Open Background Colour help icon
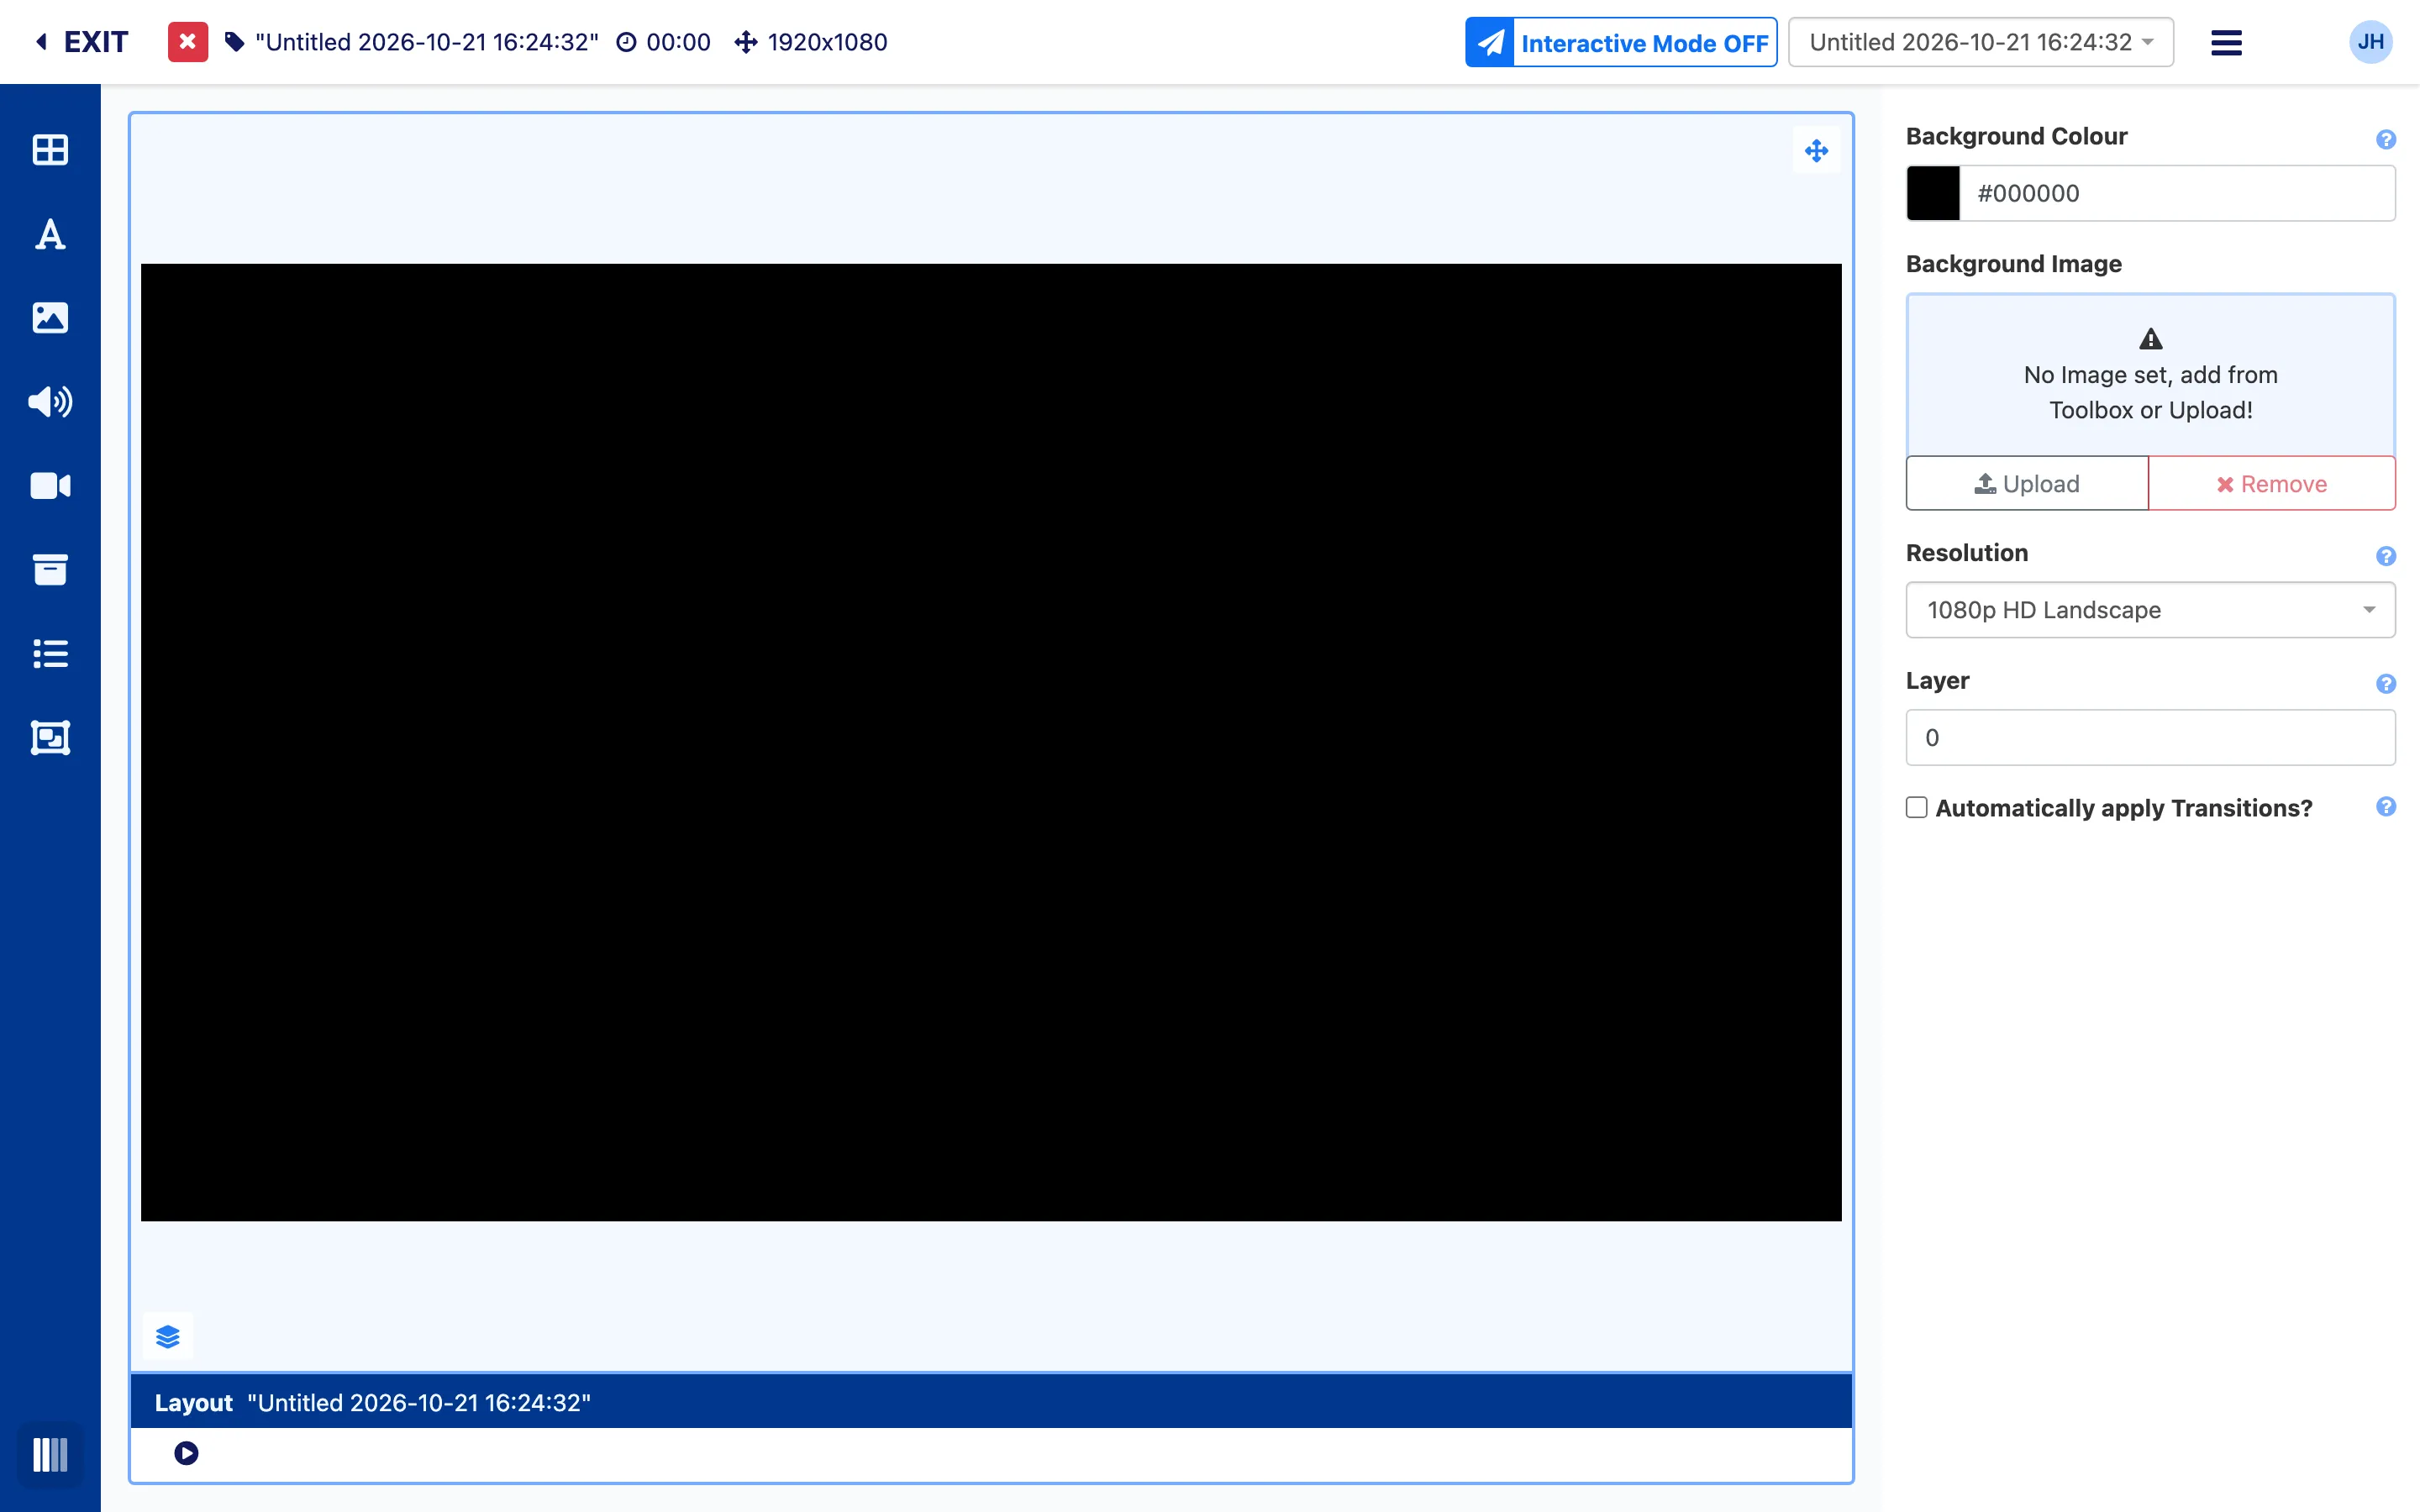This screenshot has height=1512, width=2420. [x=2385, y=139]
